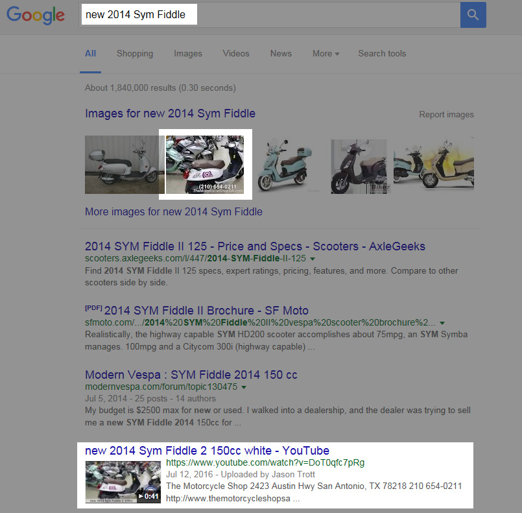Open the silver scooter with top box thumbnail
Viewport: 522px width, 513px height.
coord(125,165)
